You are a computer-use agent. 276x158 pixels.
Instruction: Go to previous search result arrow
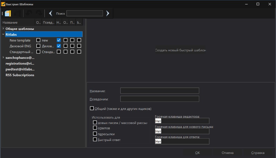[x=51, y=14]
